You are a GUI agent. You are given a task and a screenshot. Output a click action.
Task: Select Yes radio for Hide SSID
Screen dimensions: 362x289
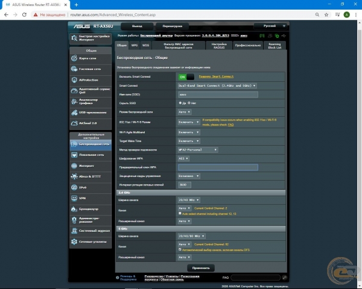click(180, 103)
